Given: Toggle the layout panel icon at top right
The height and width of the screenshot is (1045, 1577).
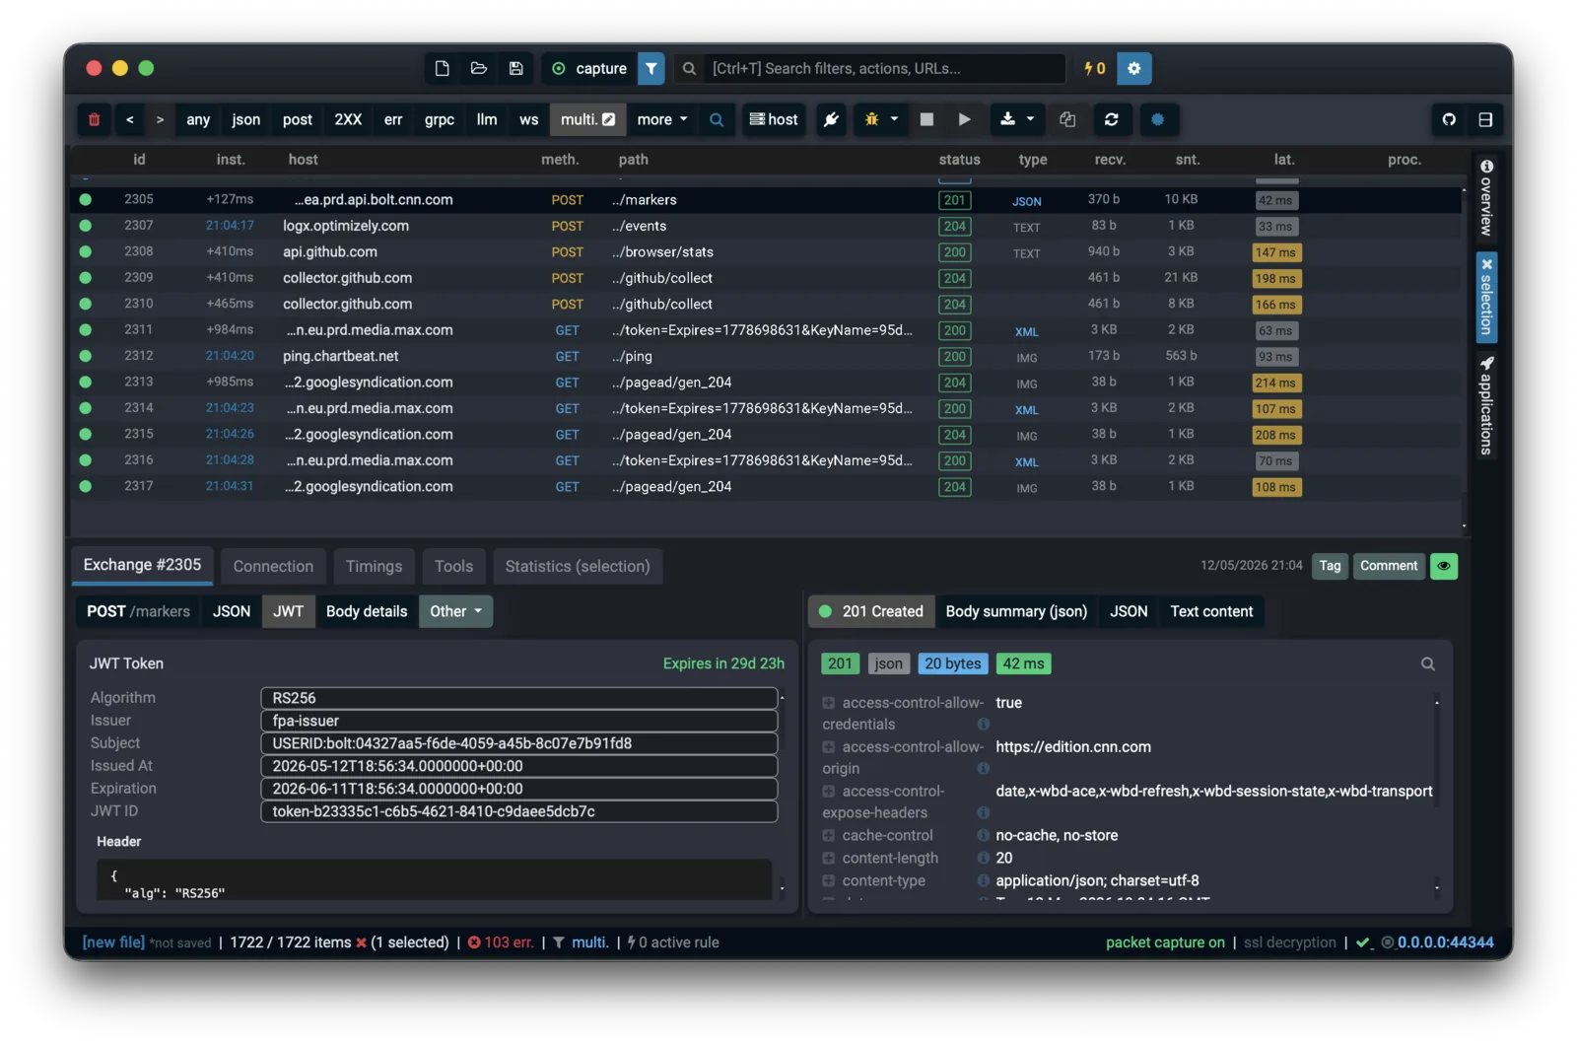Looking at the screenshot, I should 1485,119.
